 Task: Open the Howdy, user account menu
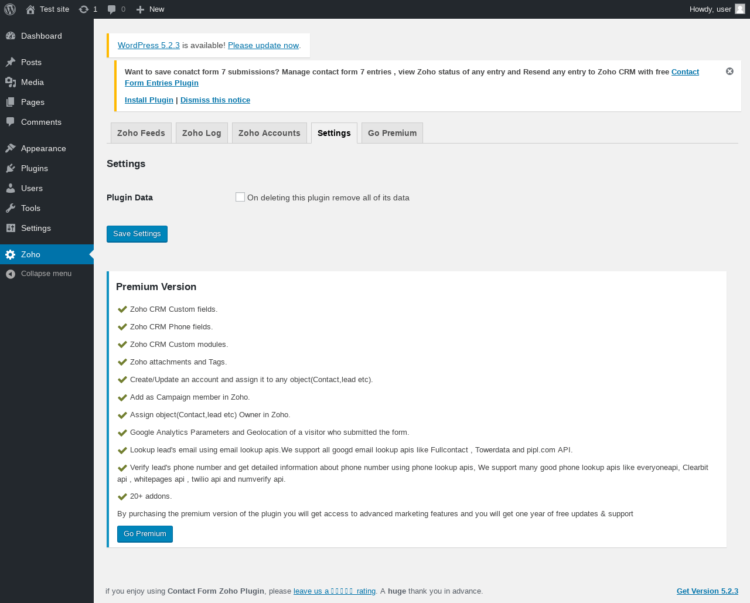tap(717, 9)
